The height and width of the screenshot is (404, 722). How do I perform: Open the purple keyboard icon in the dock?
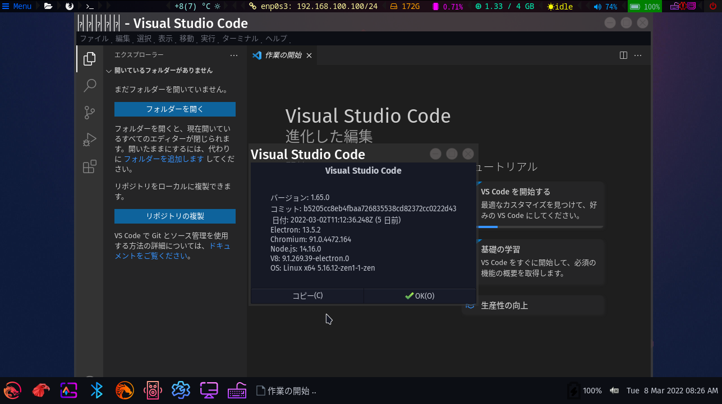[237, 390]
